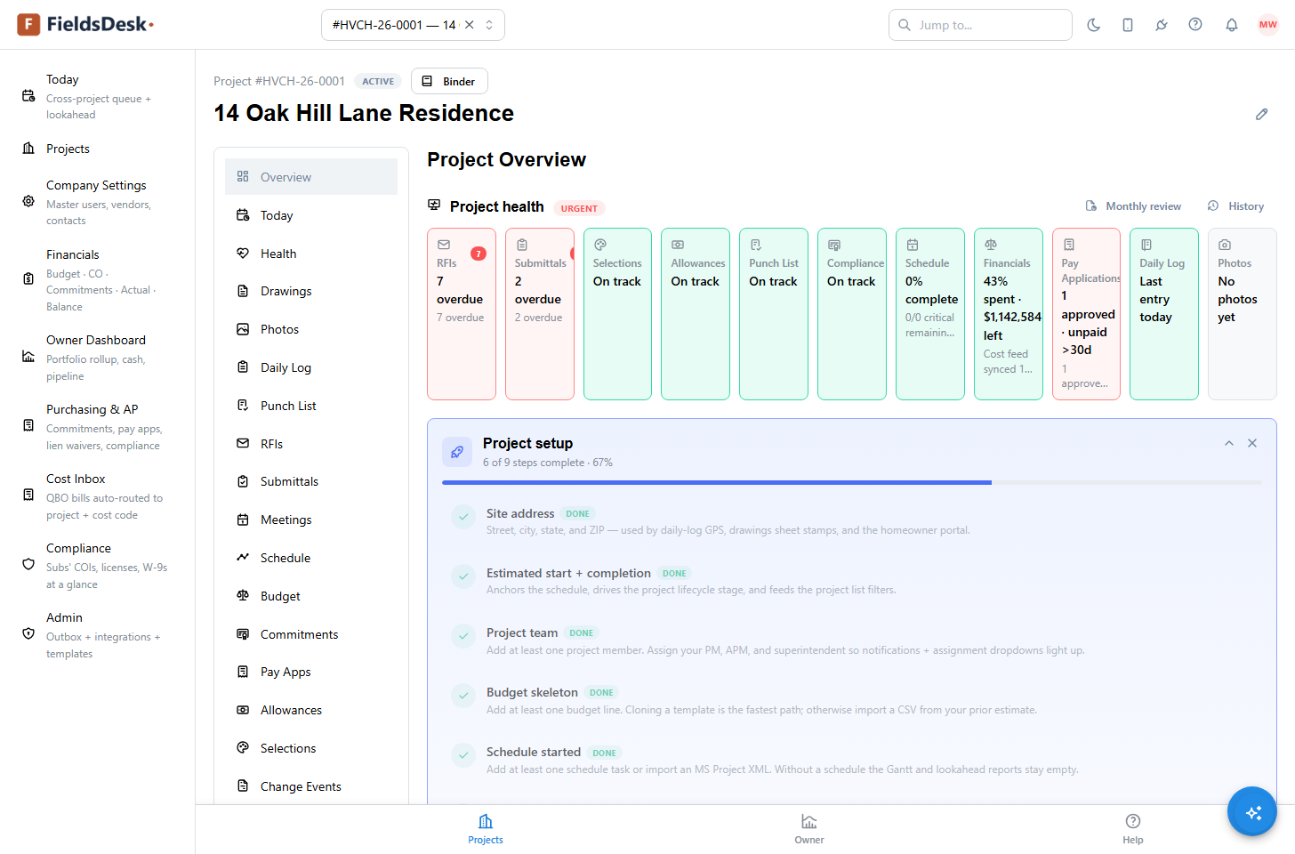1295x854 pixels.
Task: Open Drawings in project menu
Action: click(311, 291)
